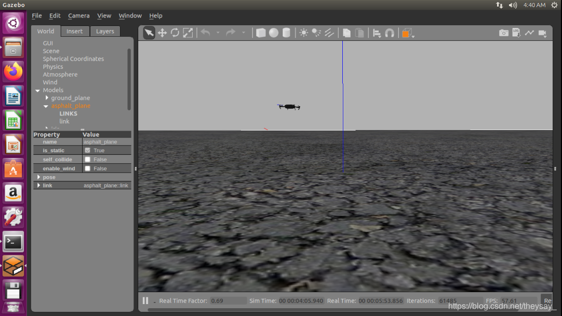The height and width of the screenshot is (316, 562).
Task: Open the Help menu
Action: point(155,16)
